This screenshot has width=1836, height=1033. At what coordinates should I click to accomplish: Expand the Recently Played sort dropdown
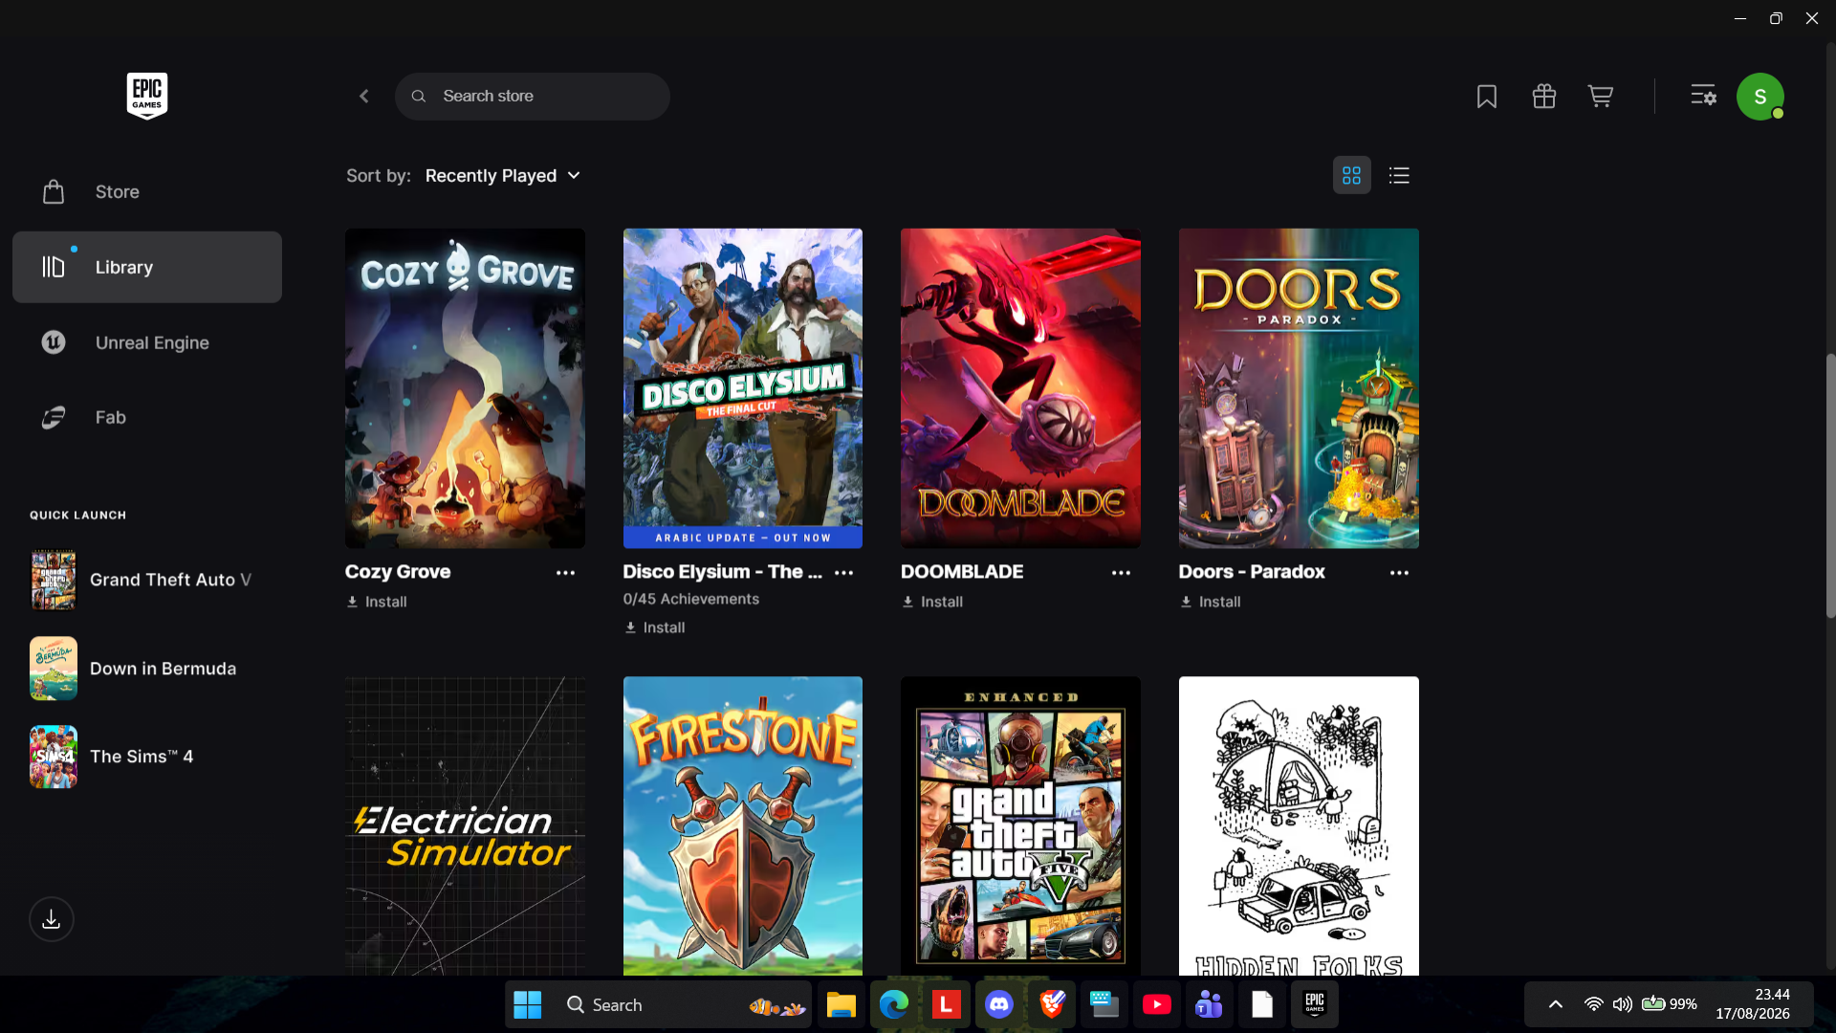coord(503,176)
